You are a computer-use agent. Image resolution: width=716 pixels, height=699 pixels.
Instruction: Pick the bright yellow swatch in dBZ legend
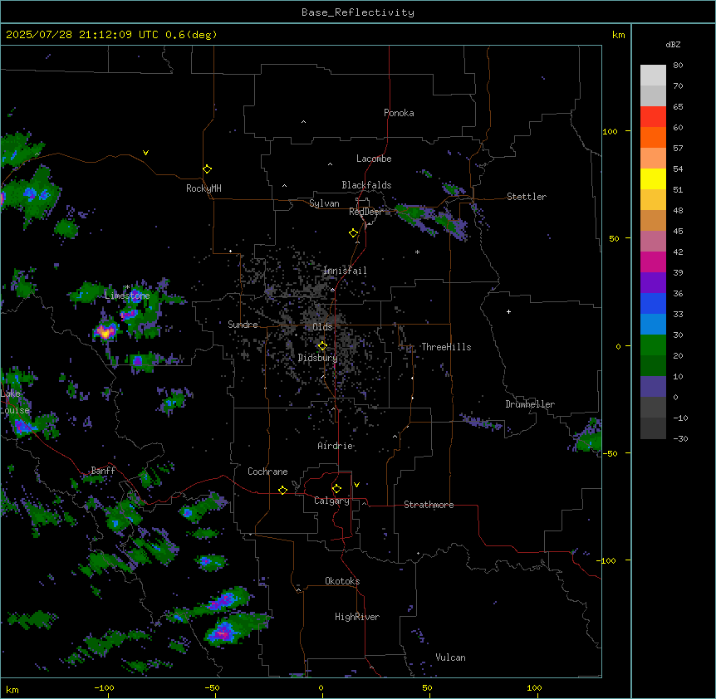653,178
